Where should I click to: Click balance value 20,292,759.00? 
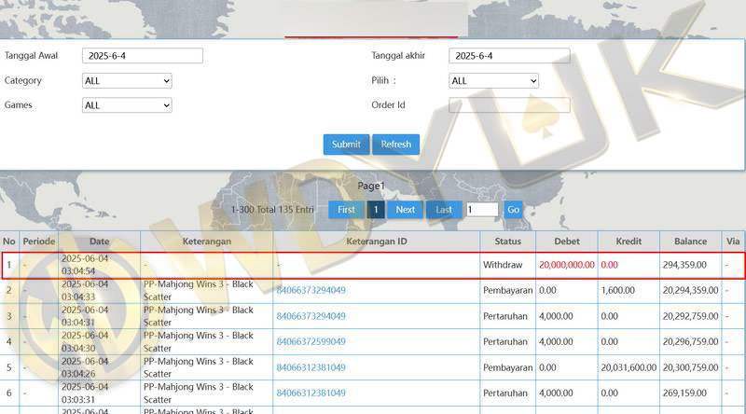(690, 316)
